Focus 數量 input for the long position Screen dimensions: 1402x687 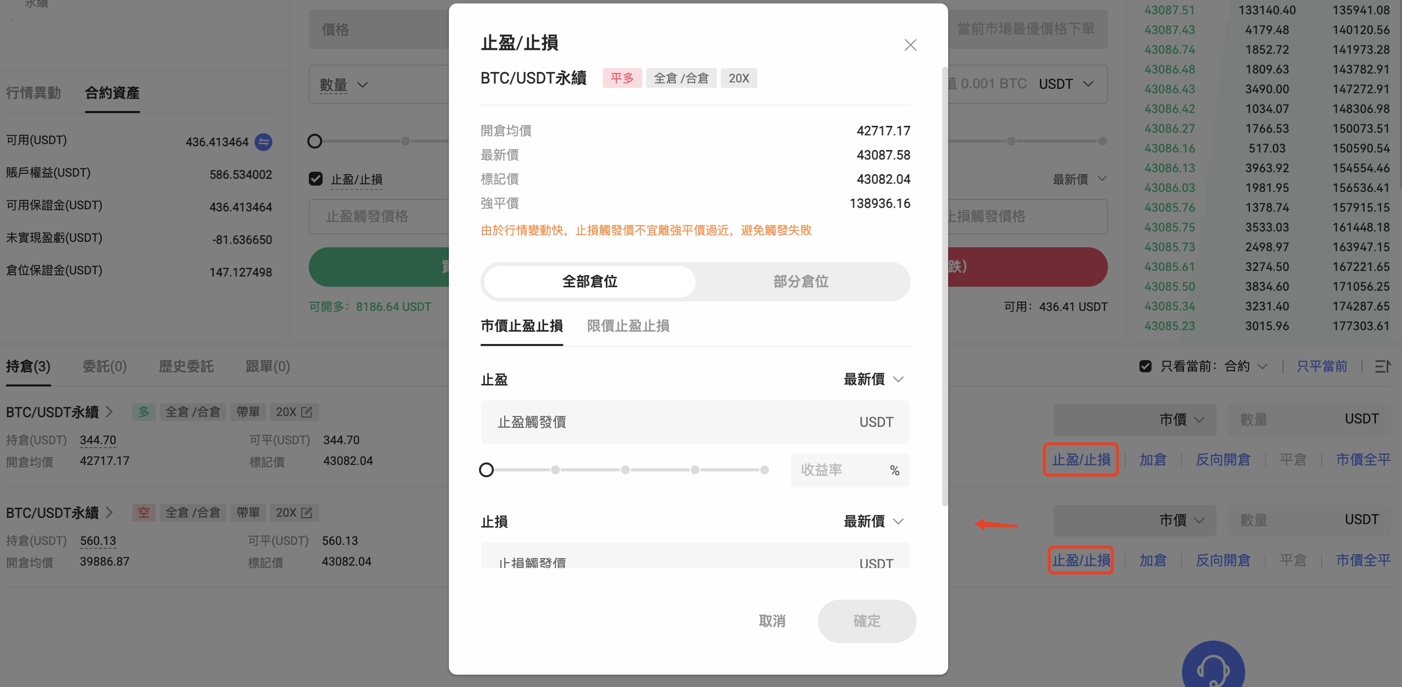pos(1309,420)
